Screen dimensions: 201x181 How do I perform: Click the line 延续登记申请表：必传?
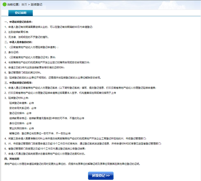(x=21, y=103)
